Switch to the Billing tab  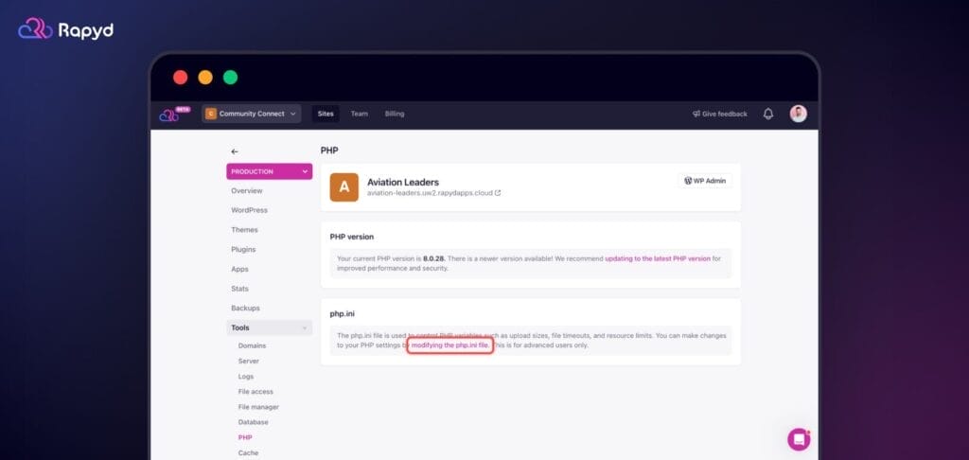(x=395, y=114)
